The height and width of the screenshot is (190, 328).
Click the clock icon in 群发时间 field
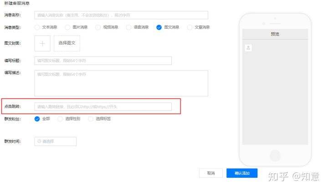click(39, 141)
